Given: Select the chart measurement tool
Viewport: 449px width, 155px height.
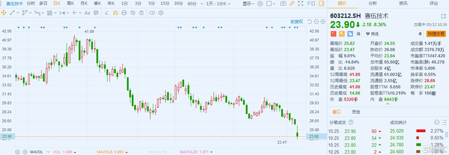Looking at the screenshot, I should (x=50, y=13).
